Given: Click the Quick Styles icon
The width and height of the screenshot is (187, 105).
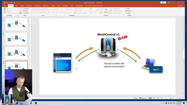Looking at the screenshot, I should click(x=110, y=11).
